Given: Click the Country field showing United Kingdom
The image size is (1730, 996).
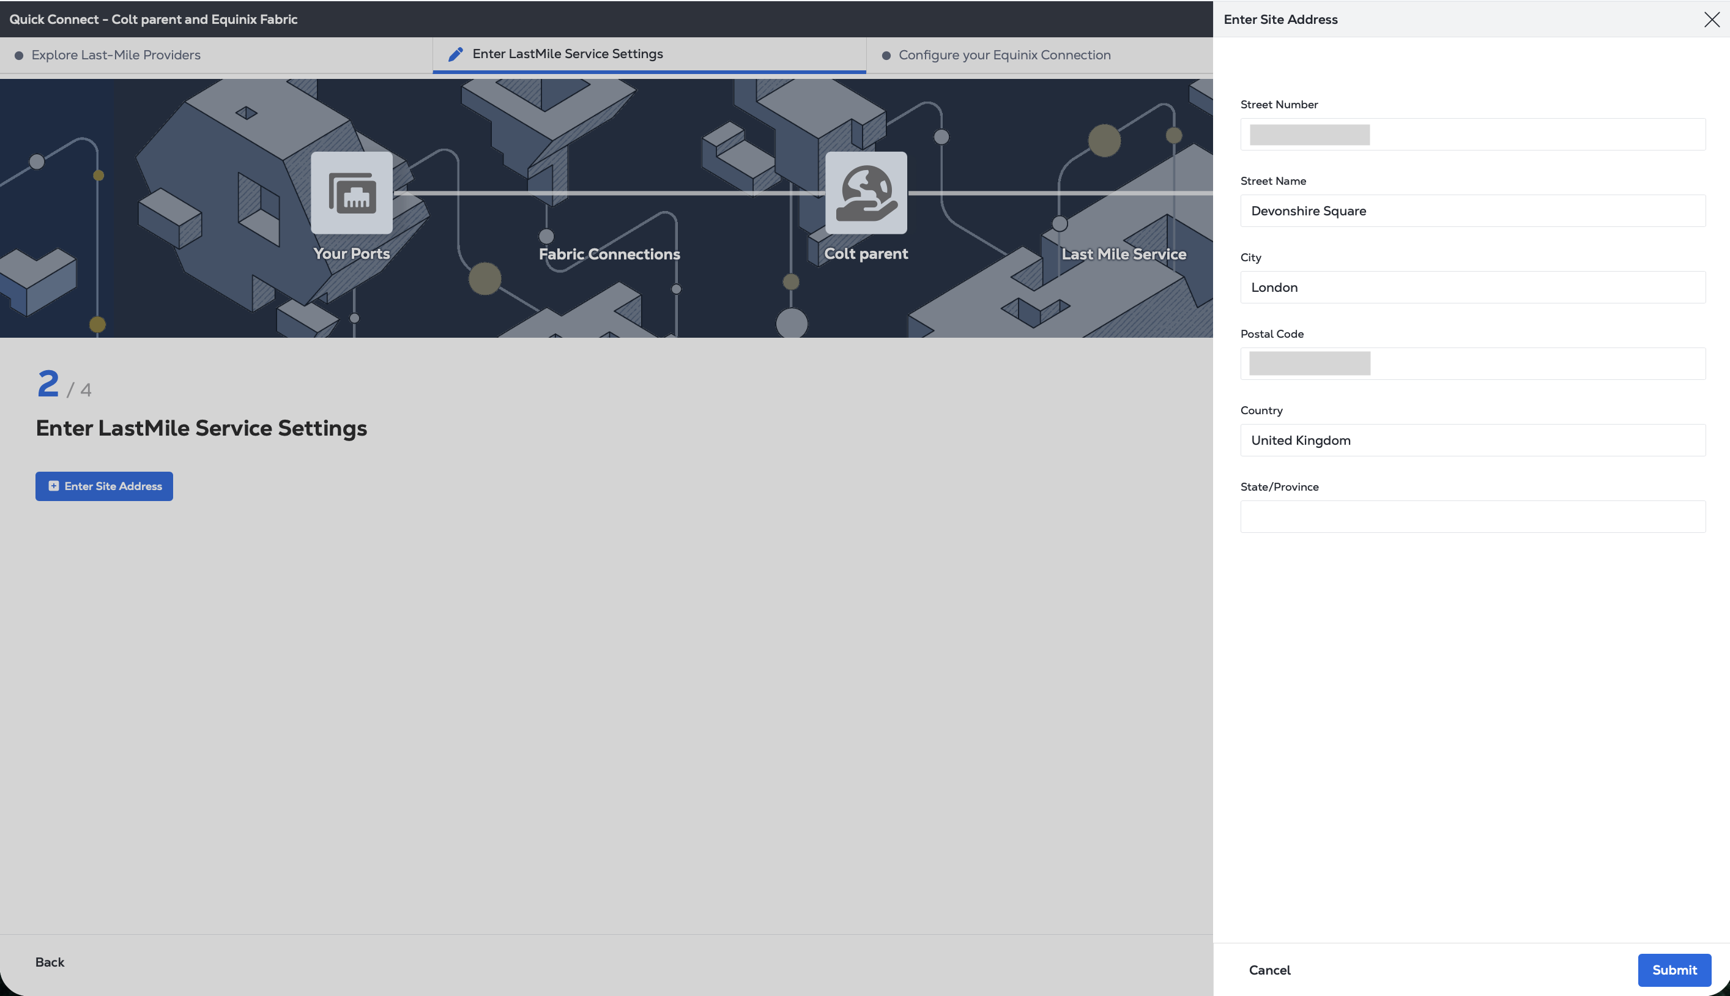Looking at the screenshot, I should click(x=1472, y=440).
